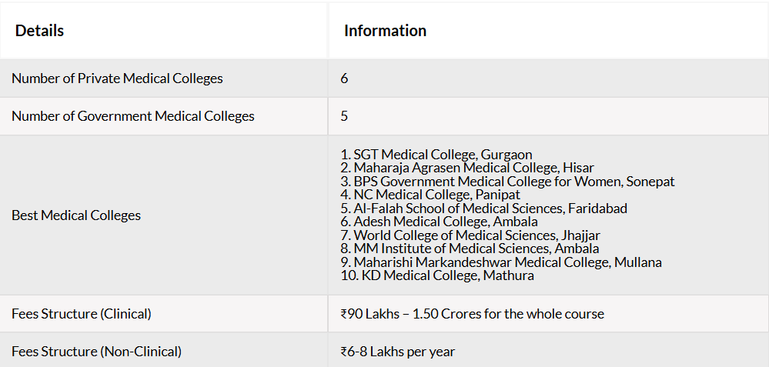Click Al-Falah School of Medical Sciences entry
This screenshot has width=769, height=367.
[x=483, y=209]
